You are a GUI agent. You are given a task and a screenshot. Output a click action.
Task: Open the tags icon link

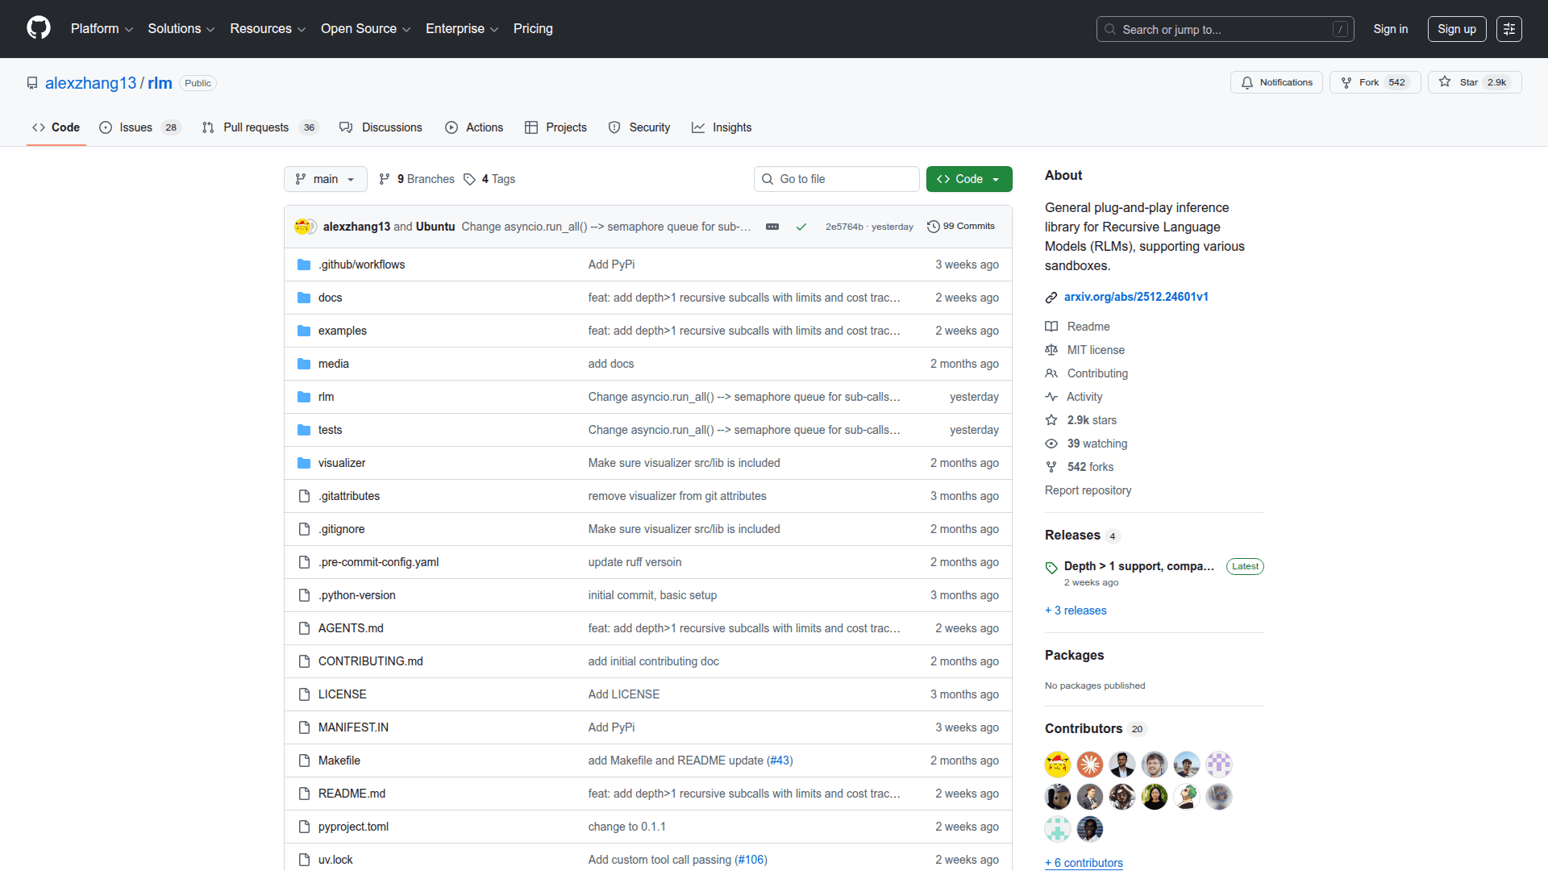click(470, 179)
